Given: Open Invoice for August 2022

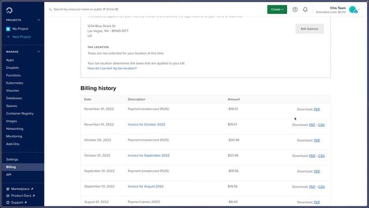Looking at the screenshot, I should point(145,186).
